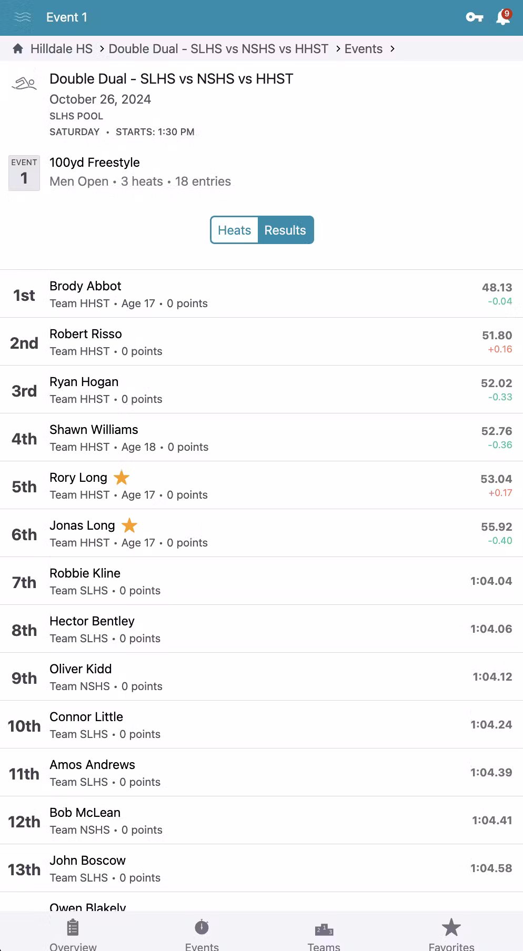Open notifications bell with badge
Viewport: 523px width, 951px height.
503,17
